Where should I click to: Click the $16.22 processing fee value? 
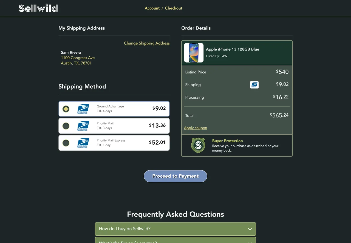[x=281, y=97]
